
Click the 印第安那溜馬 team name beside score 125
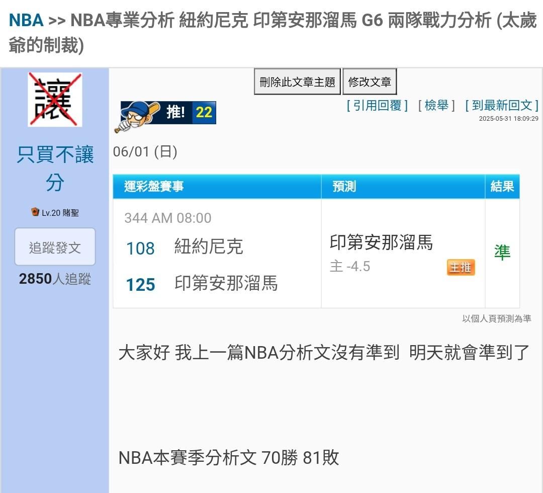point(226,283)
